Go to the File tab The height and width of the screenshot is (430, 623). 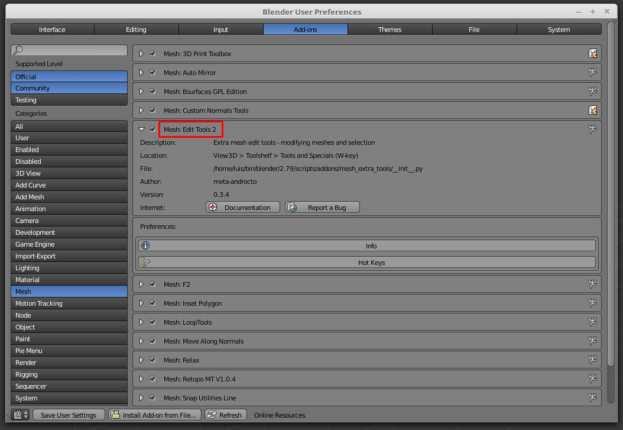point(474,30)
